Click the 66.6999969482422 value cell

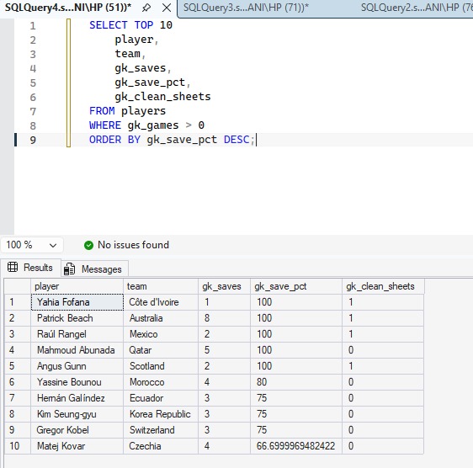pos(296,446)
